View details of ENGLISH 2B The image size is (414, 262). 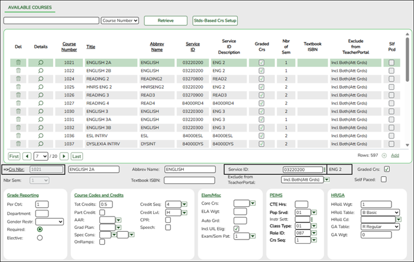(41, 70)
